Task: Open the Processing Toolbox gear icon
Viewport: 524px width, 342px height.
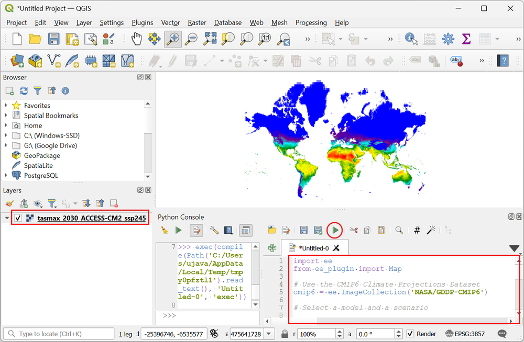Action: click(x=448, y=39)
